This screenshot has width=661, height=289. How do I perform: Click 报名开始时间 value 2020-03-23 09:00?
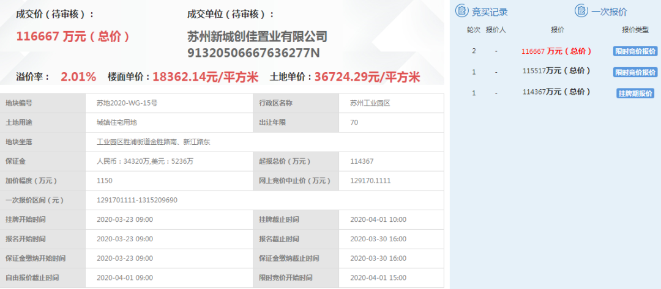(x=125, y=239)
